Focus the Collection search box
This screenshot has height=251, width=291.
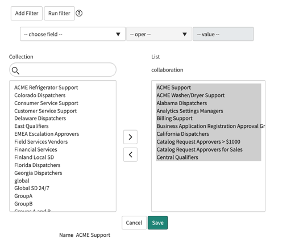click(x=63, y=70)
